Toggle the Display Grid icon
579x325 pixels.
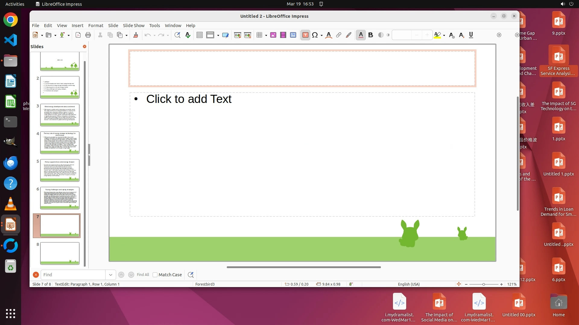point(199,35)
